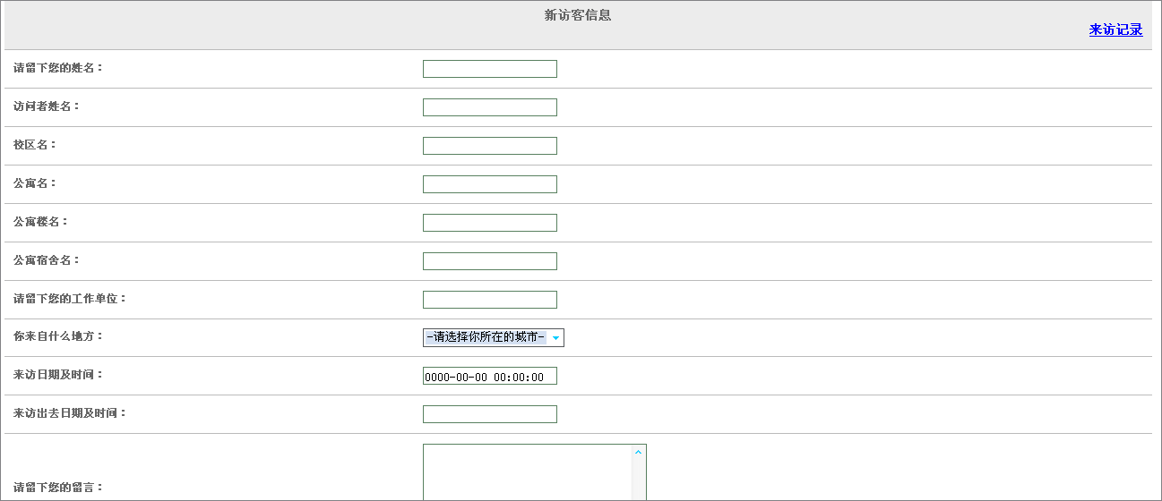Click the 请留下您的留言 label text
The width and height of the screenshot is (1162, 501).
click(58, 488)
